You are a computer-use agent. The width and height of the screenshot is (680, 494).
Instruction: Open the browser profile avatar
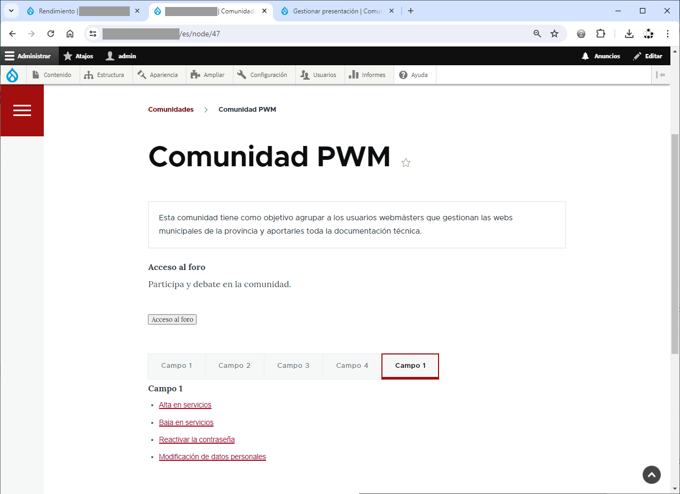(648, 34)
